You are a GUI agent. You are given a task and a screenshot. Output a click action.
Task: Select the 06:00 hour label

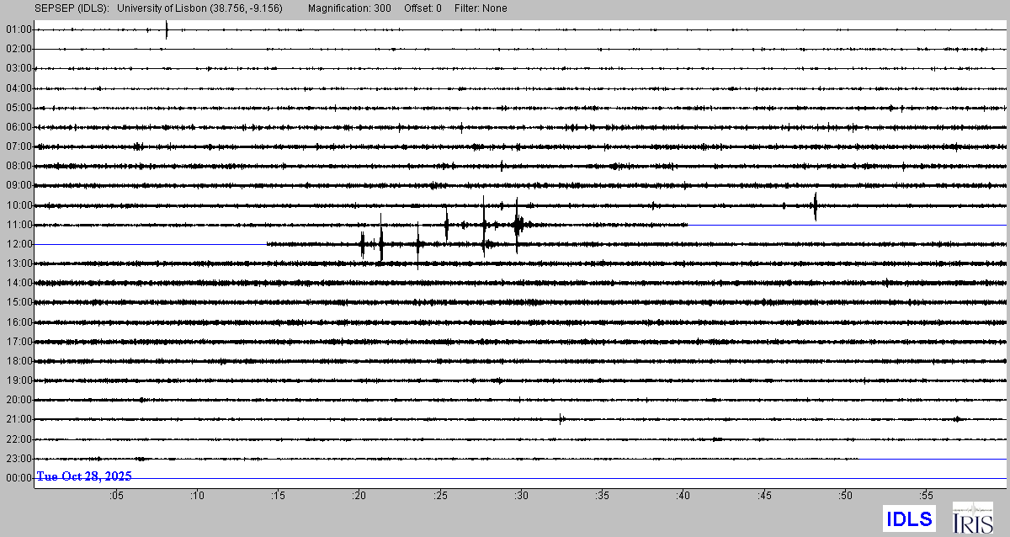click(x=18, y=127)
